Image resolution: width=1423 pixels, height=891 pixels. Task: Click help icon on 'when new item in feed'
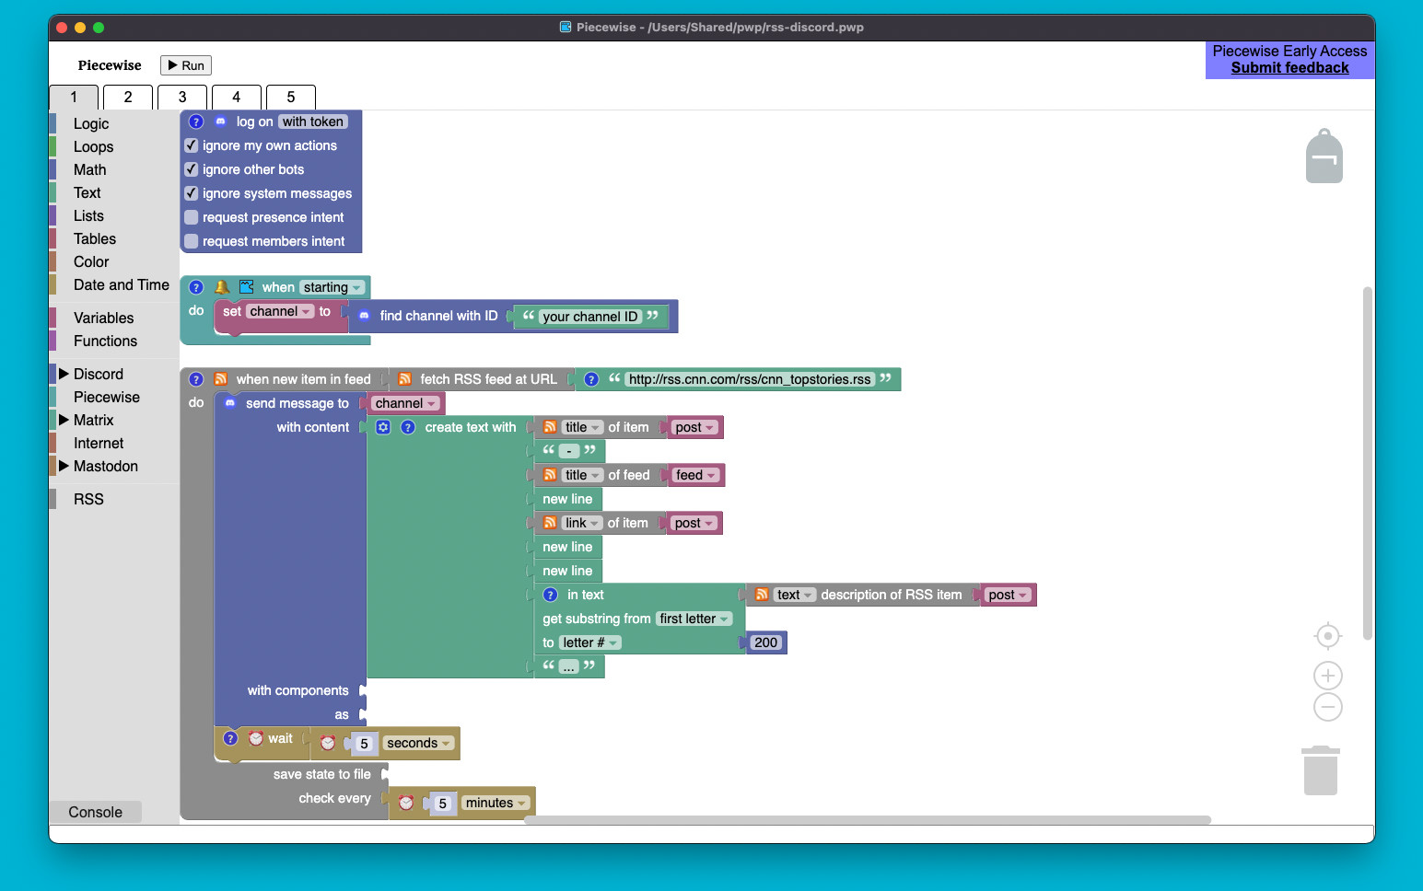196,379
